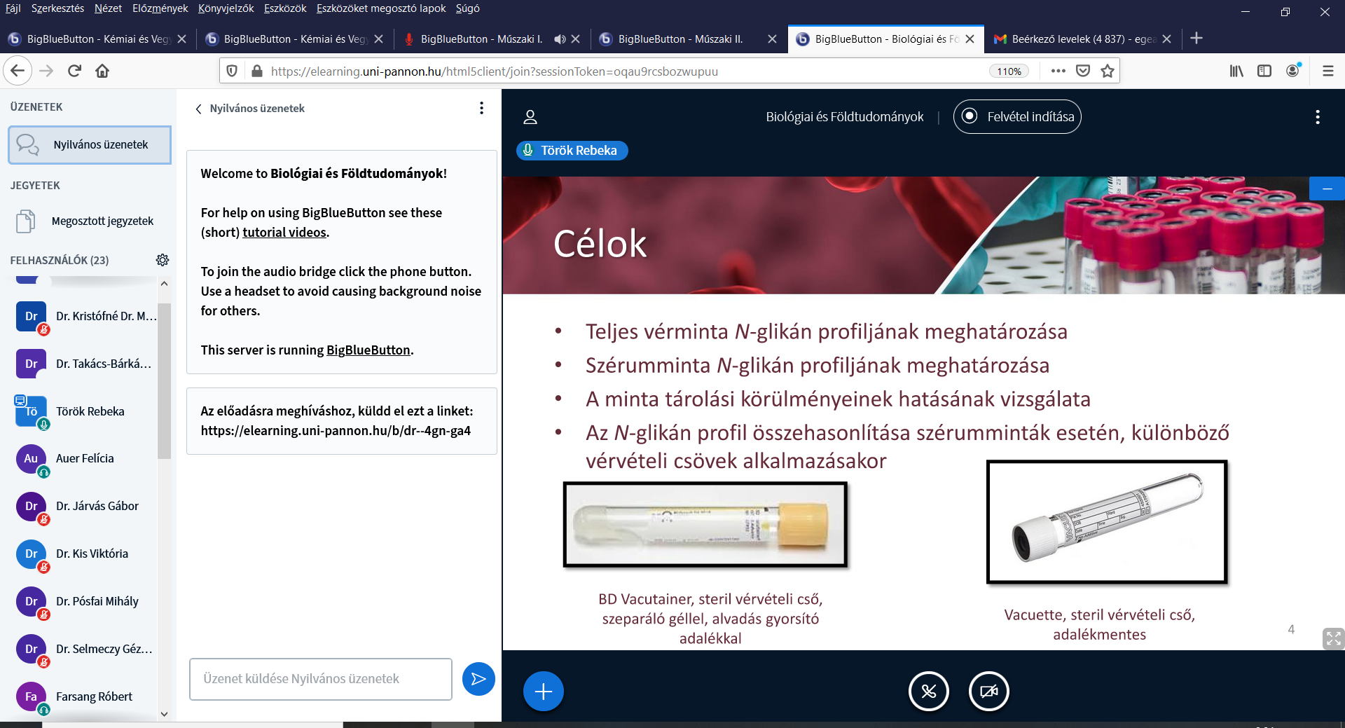Toggle webcam sharing button
Image resolution: width=1345 pixels, height=728 pixels.
[988, 692]
